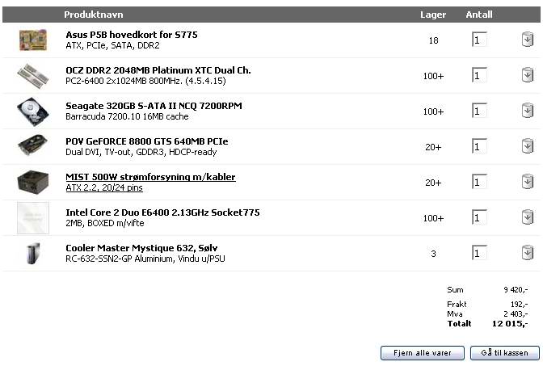
Task: Open Intel Core 2 Duo E6400 product link
Action: 162,212
